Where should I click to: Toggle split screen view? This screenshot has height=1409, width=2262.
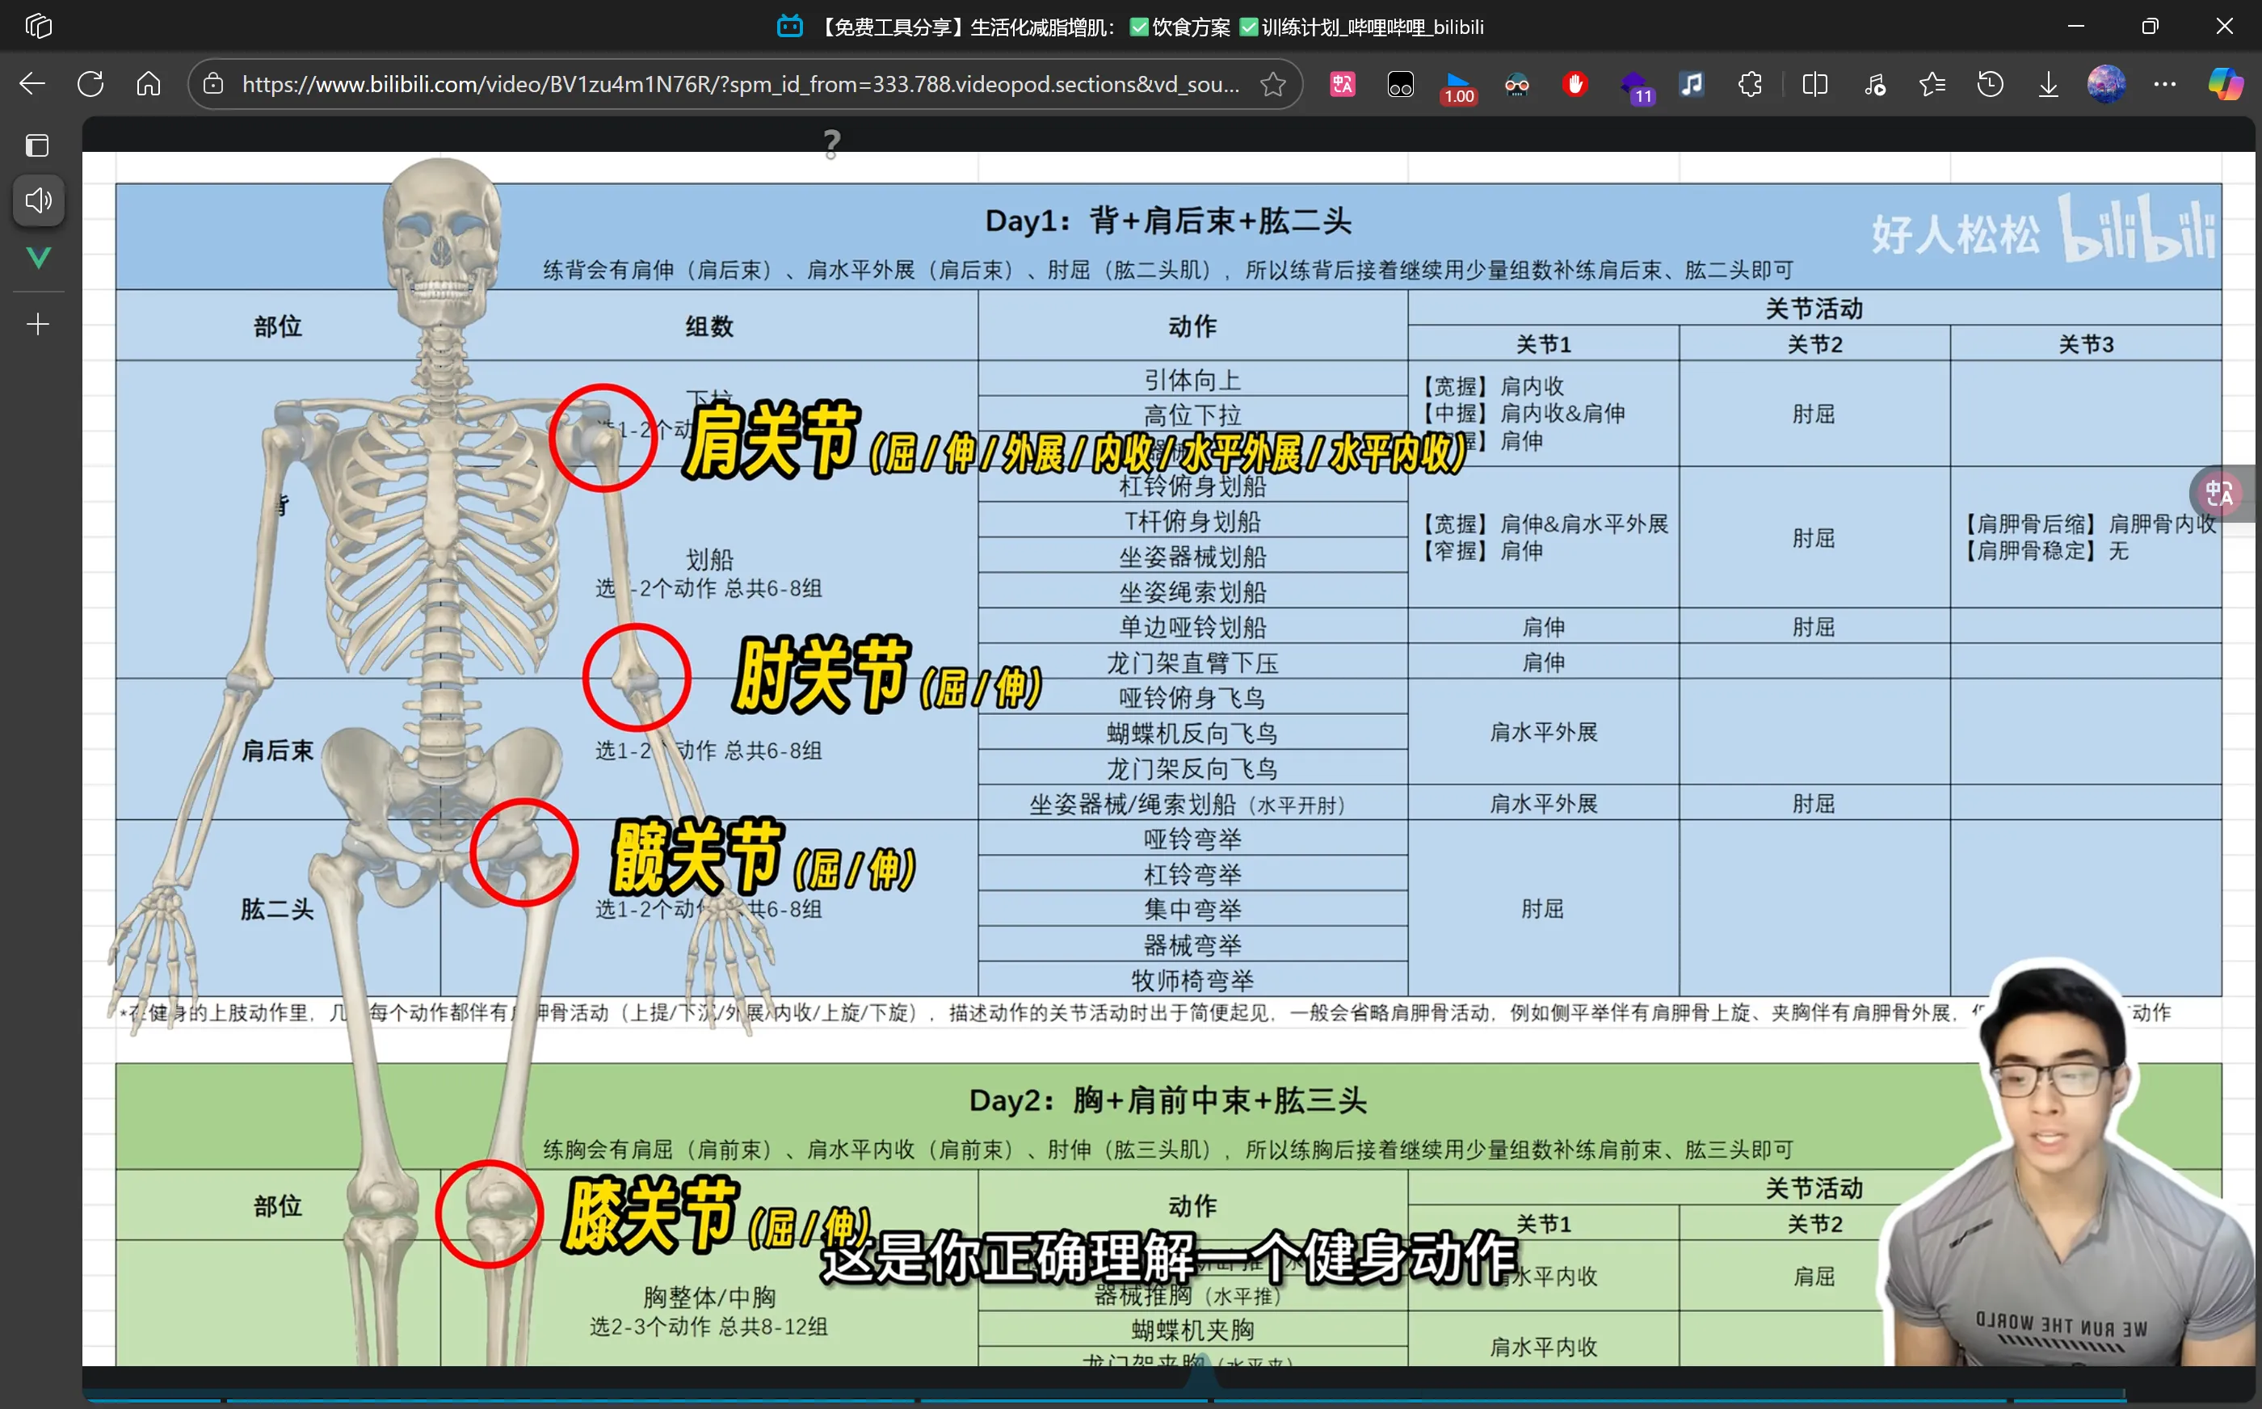pos(1814,85)
